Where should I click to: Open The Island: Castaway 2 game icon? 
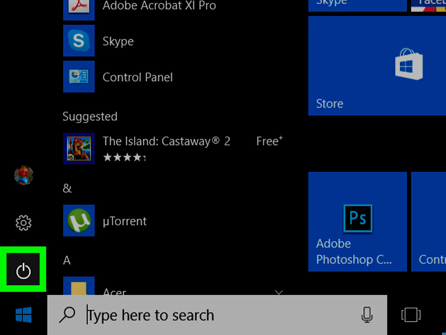click(x=79, y=148)
